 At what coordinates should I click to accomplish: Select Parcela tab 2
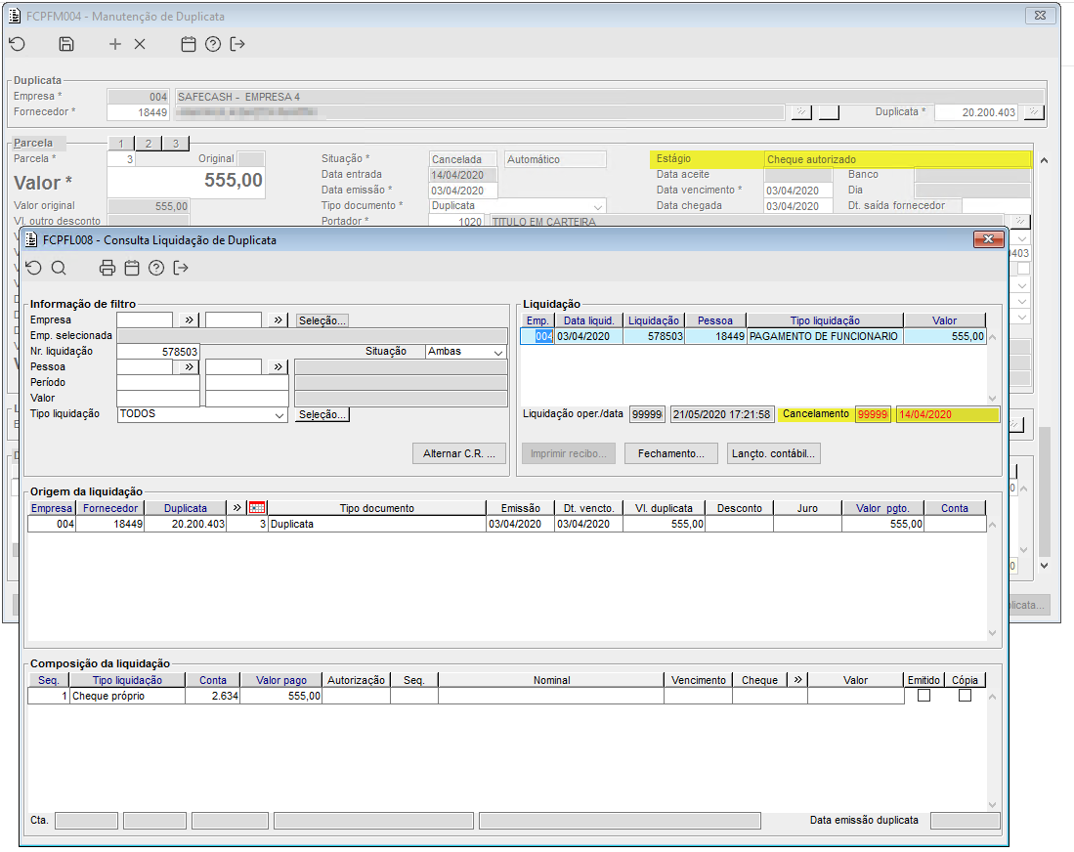point(149,144)
